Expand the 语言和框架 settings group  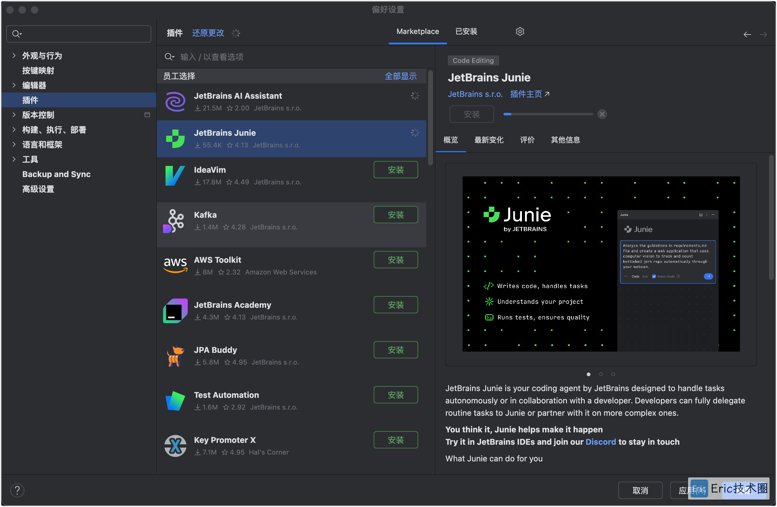14,144
